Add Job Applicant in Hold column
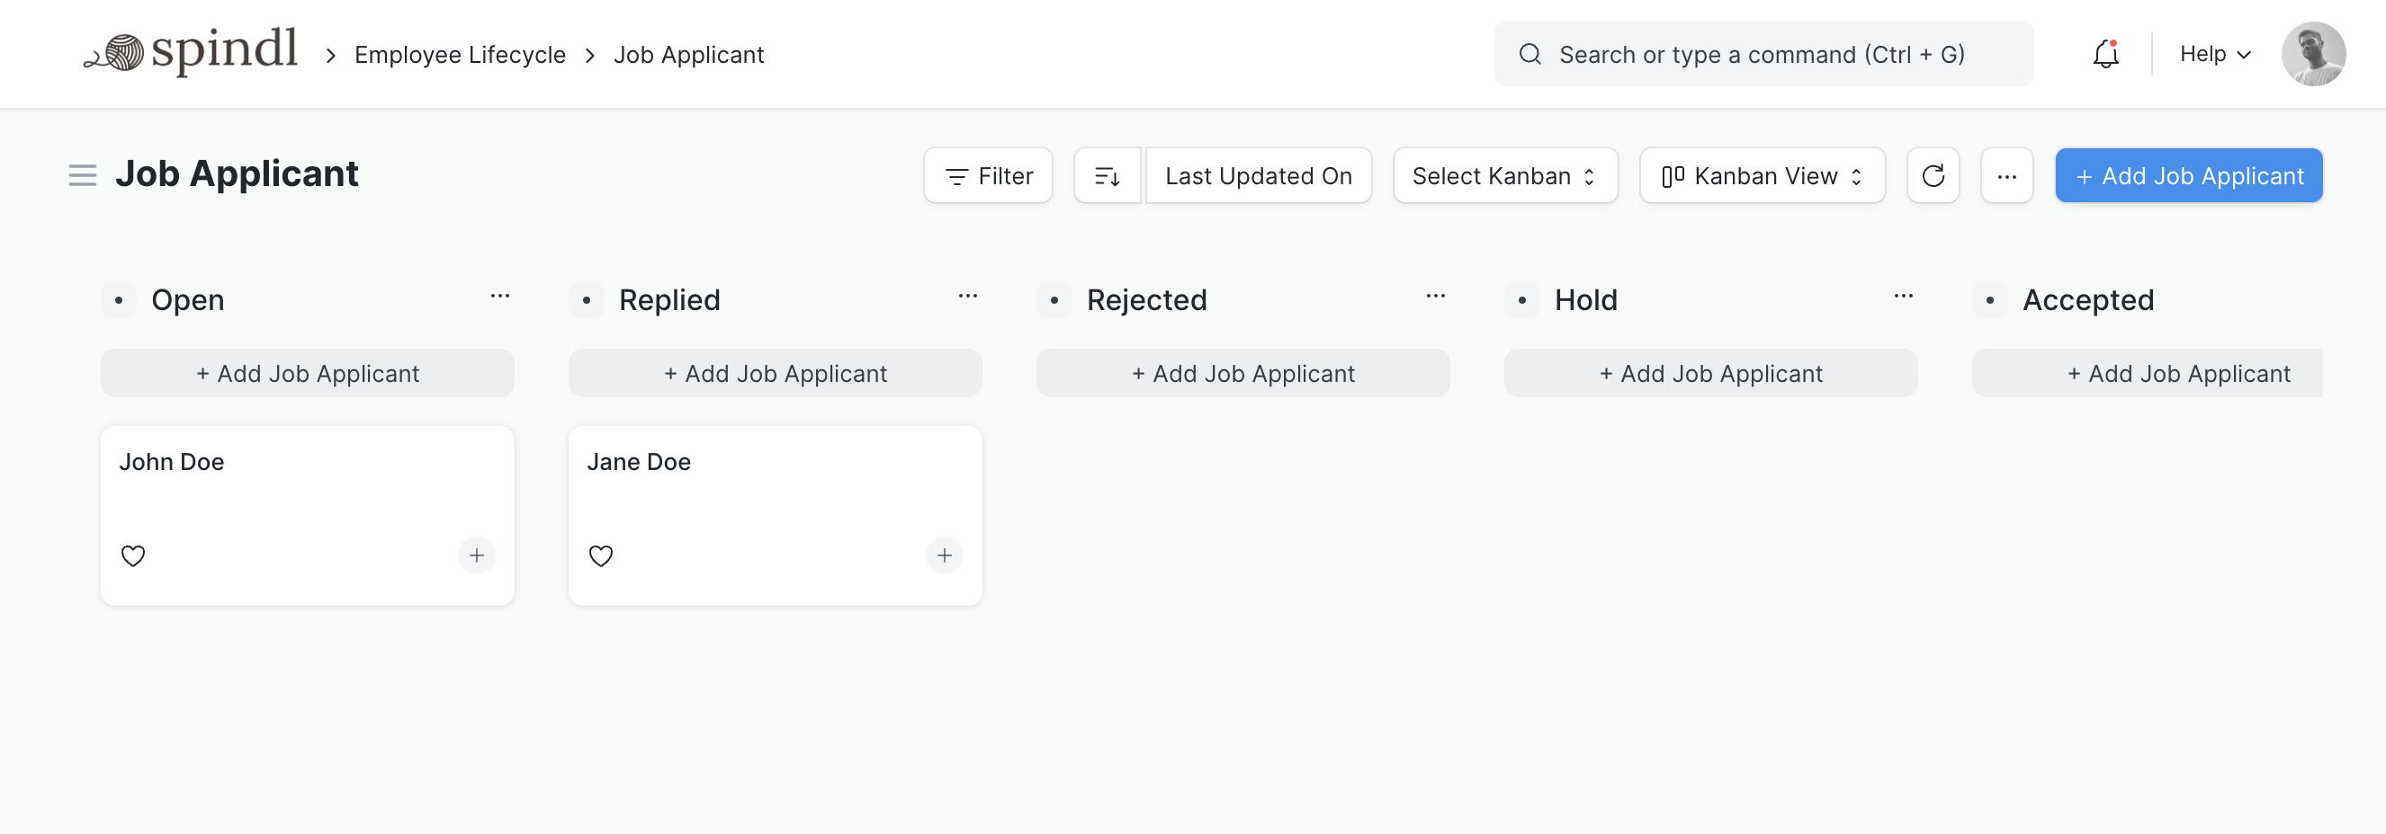Viewport: 2386px width, 834px height. click(1710, 373)
